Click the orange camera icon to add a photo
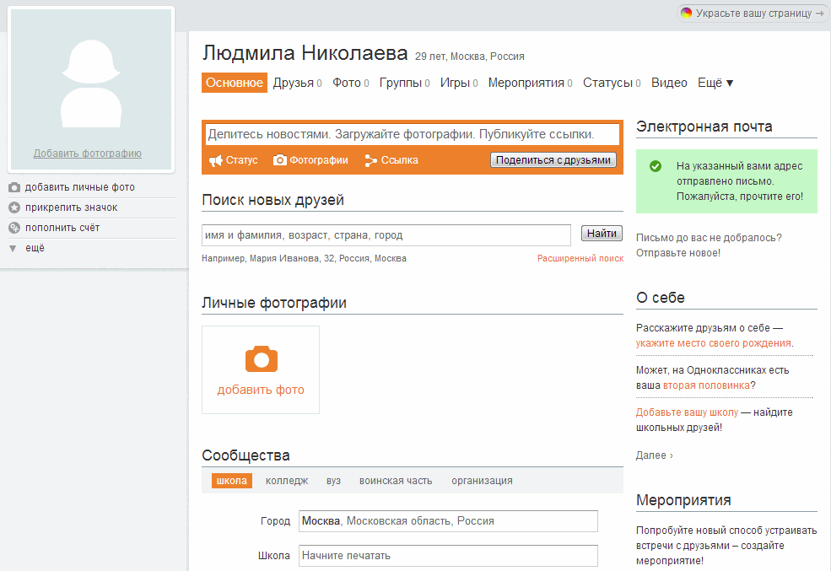 coord(260,358)
